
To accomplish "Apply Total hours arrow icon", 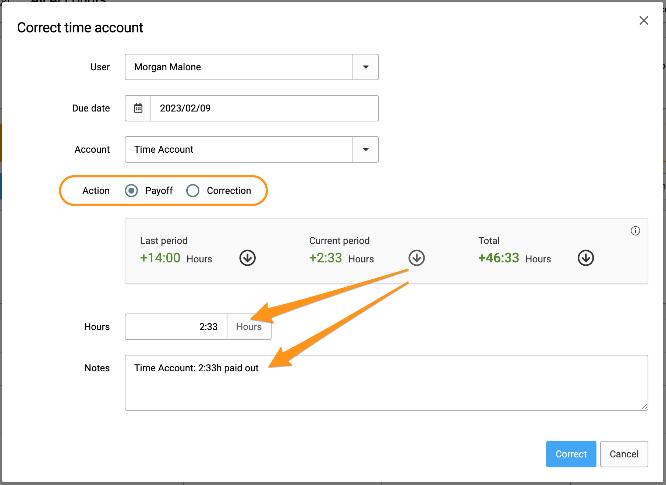I will (x=586, y=258).
